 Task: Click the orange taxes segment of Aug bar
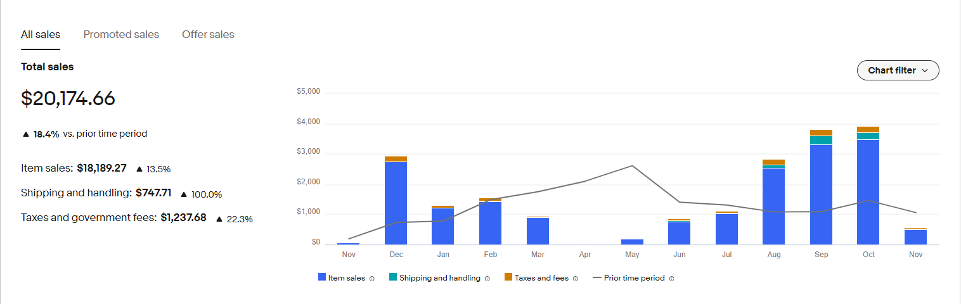[x=774, y=162]
